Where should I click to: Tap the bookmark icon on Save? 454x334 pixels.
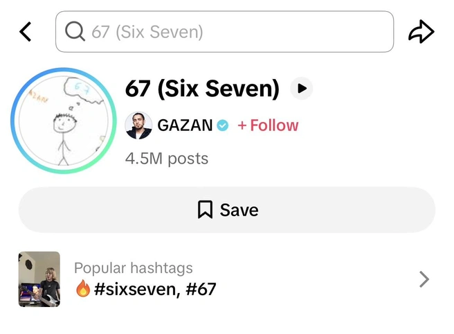(x=205, y=209)
